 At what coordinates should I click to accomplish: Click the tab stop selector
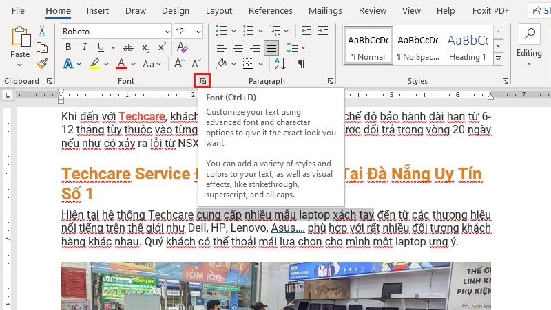(8, 95)
